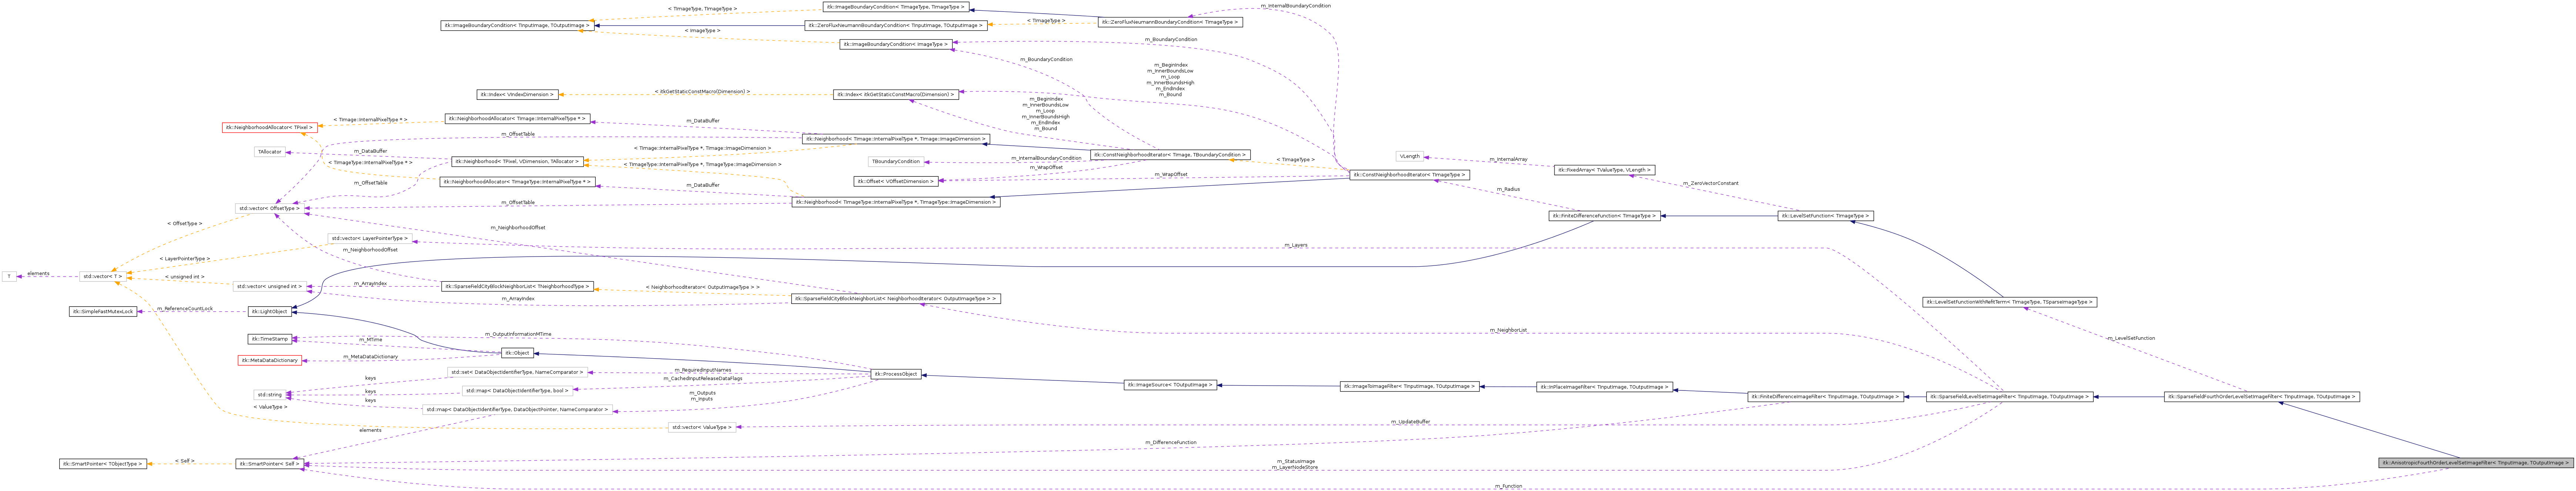Image resolution: width=2576 pixels, height=491 pixels.
Task: Open NeighborhoodAllocator< TImageType::InternalPixelType * > node
Action: click(x=517, y=182)
